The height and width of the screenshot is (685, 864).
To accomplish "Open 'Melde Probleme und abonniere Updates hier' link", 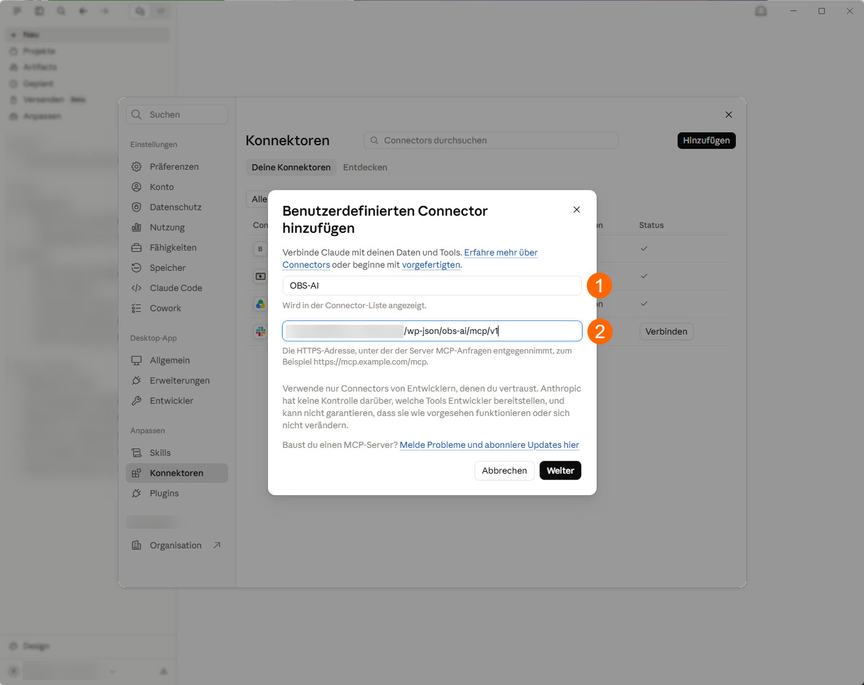I will pyautogui.click(x=489, y=445).
